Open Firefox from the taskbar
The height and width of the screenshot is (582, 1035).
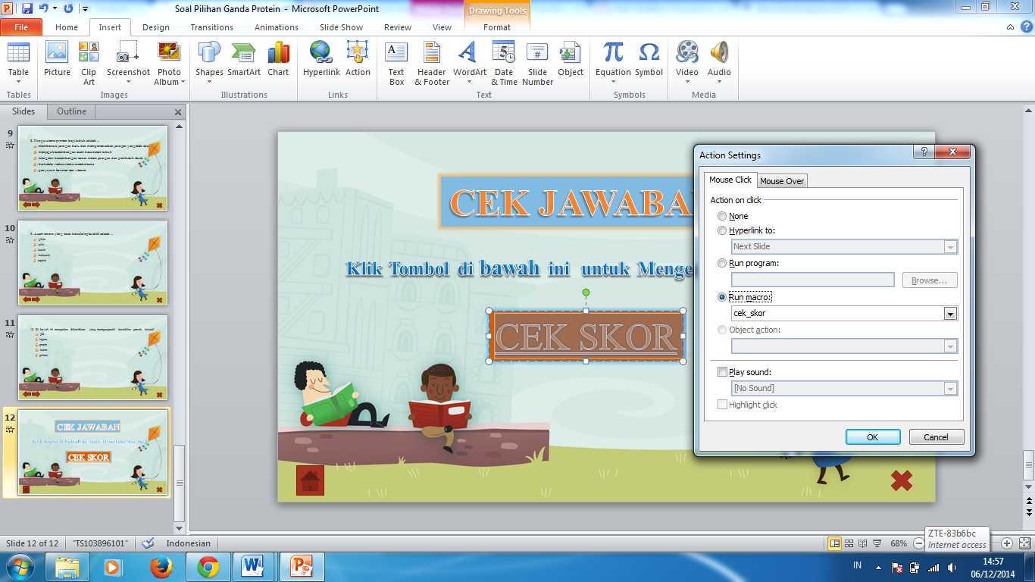[x=161, y=567]
